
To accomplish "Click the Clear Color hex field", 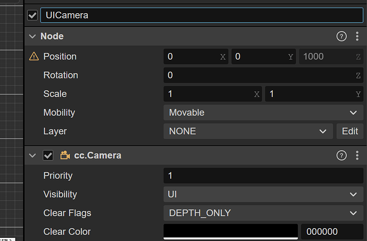I will (x=331, y=231).
